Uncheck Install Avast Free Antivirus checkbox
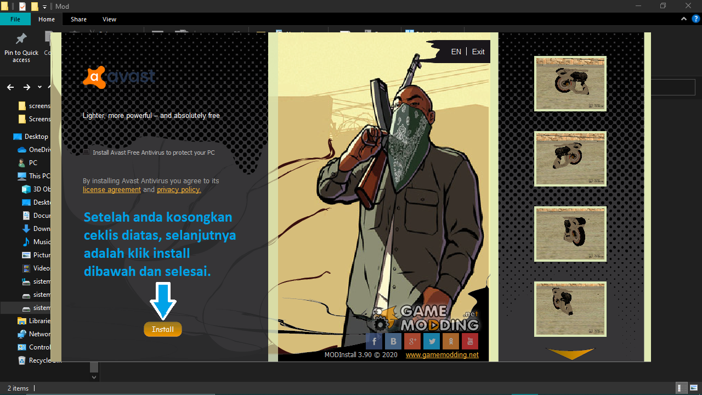The image size is (702, 395). tap(86, 153)
